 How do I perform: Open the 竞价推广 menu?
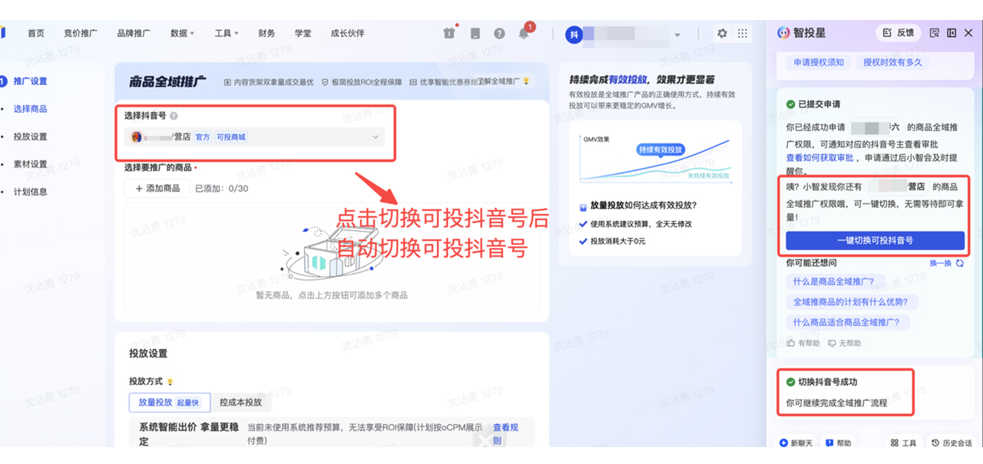81,34
